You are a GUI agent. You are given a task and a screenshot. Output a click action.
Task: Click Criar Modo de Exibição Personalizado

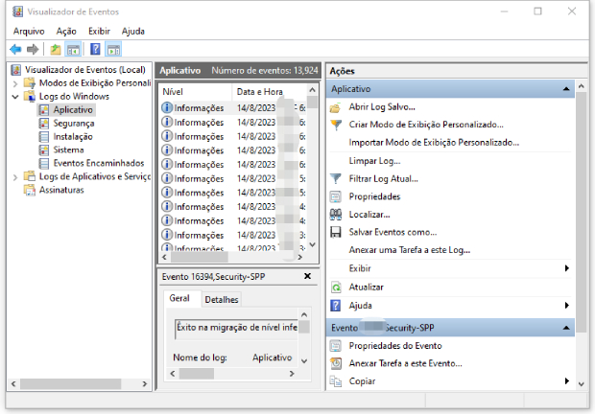[425, 125]
